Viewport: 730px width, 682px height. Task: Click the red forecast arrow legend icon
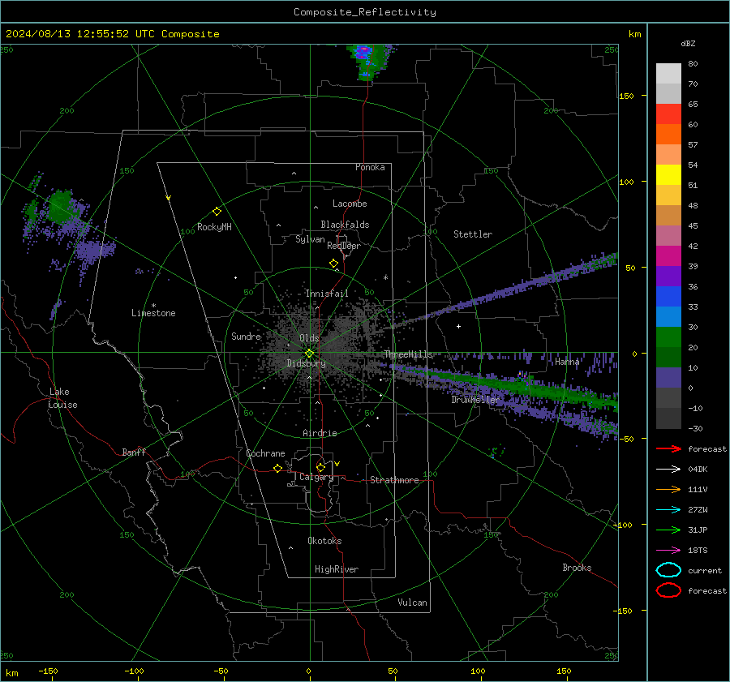[x=668, y=448]
